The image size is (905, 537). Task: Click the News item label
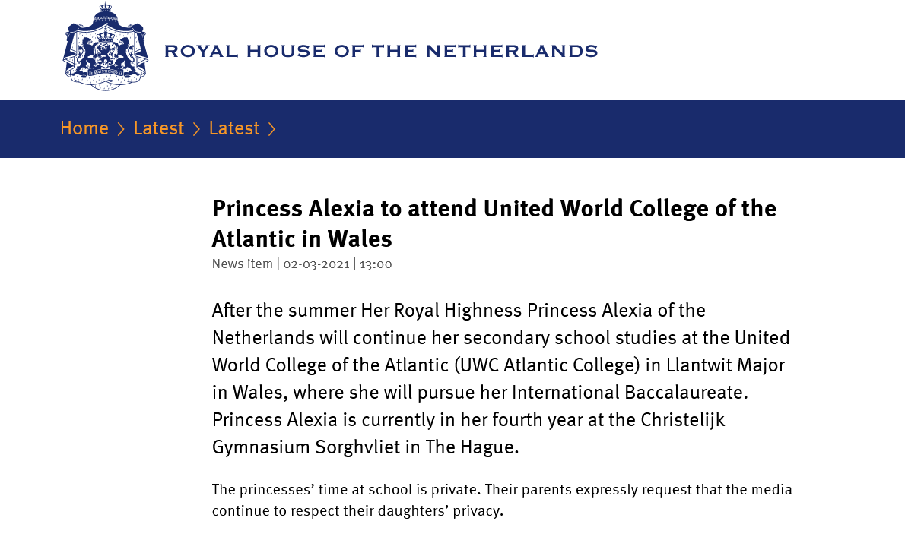click(x=242, y=264)
